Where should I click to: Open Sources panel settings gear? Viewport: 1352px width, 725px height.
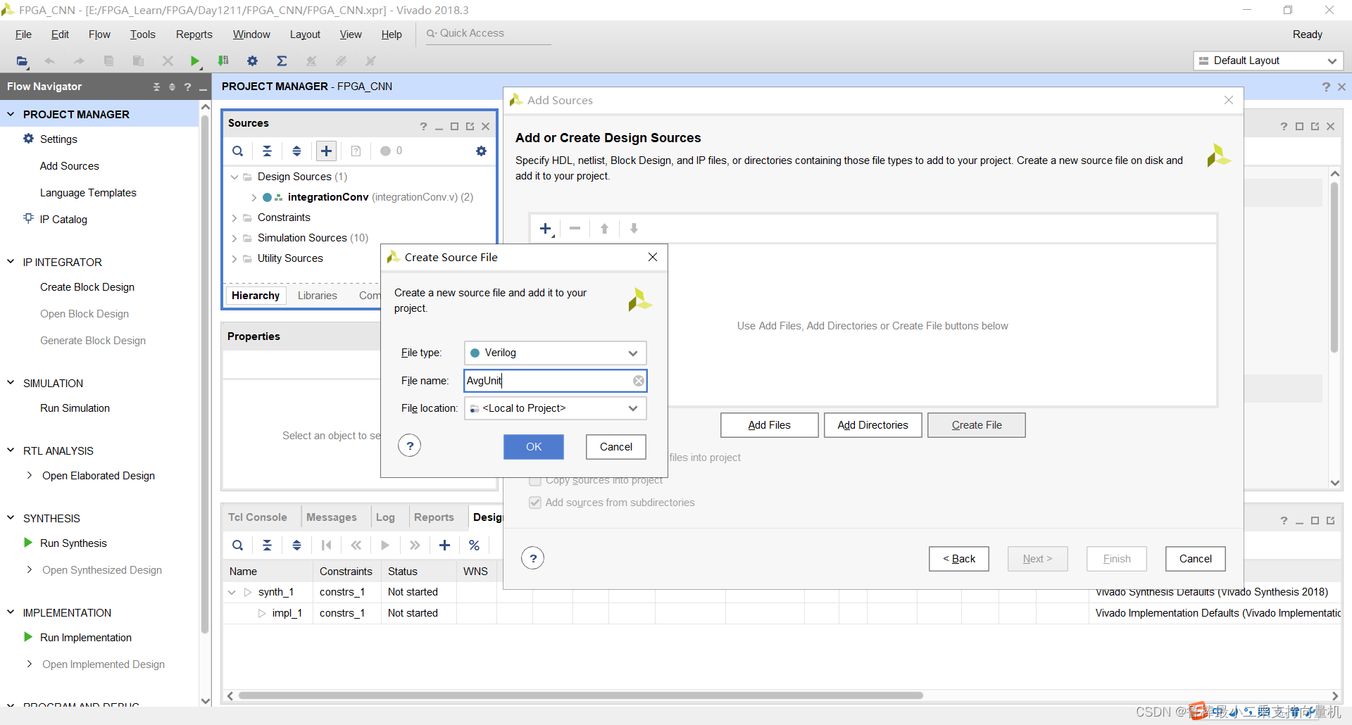click(481, 151)
